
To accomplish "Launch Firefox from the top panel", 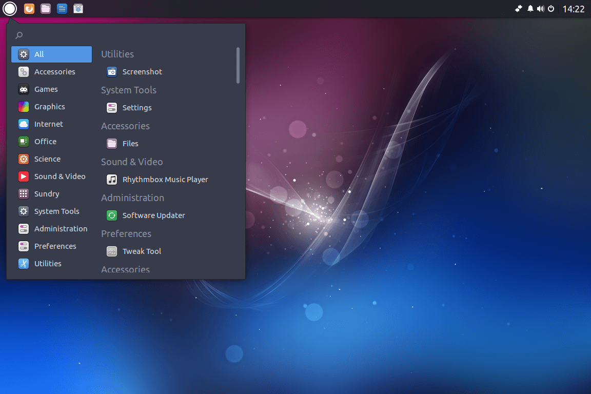I will [29, 8].
